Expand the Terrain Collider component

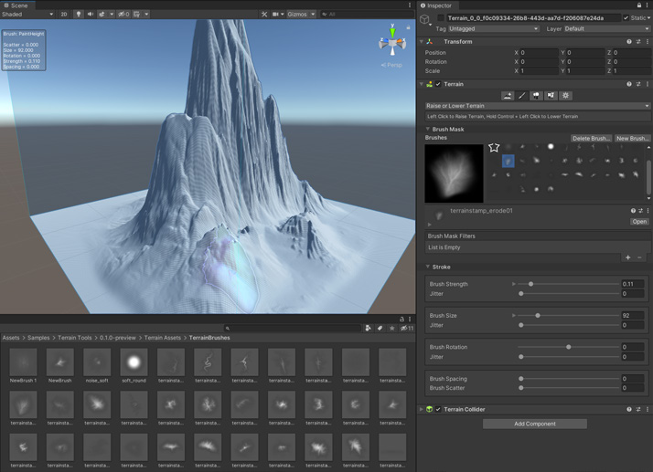[422, 409]
